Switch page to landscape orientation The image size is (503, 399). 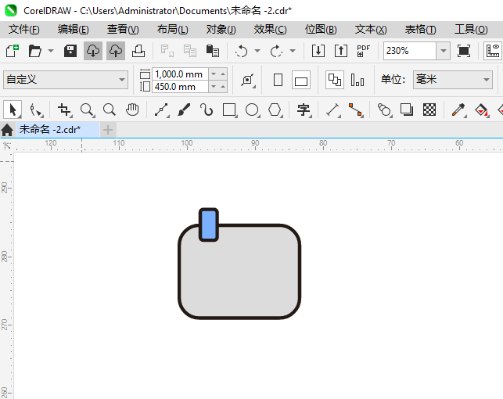pyautogui.click(x=301, y=80)
